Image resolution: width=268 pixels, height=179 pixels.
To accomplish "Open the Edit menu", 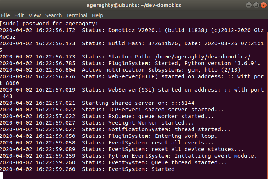I will point(19,15).
